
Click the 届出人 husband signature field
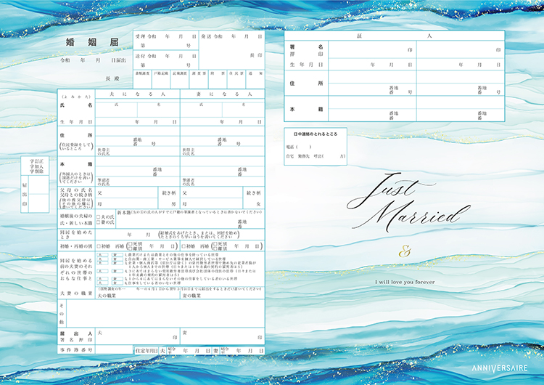138,336
